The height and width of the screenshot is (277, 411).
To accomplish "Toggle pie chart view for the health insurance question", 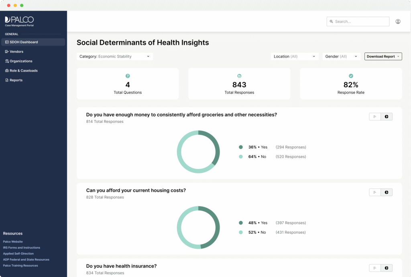I will 387,268.
